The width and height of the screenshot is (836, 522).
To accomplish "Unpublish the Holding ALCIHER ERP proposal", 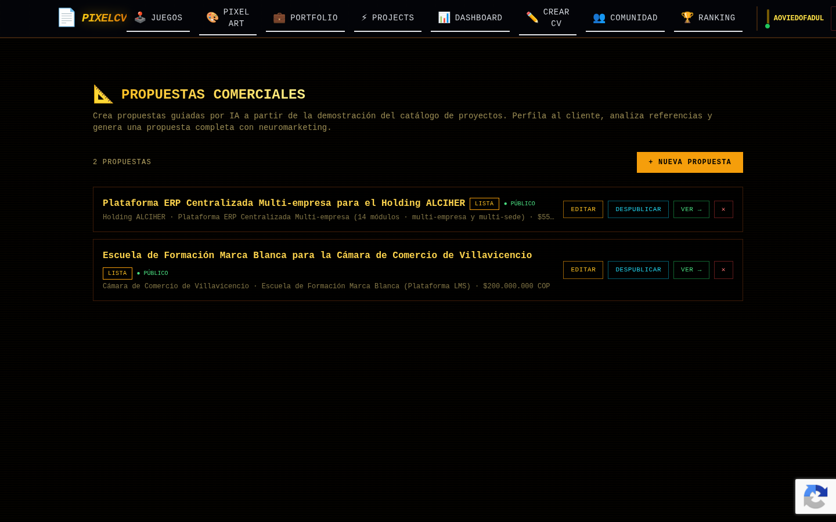I will (x=638, y=209).
